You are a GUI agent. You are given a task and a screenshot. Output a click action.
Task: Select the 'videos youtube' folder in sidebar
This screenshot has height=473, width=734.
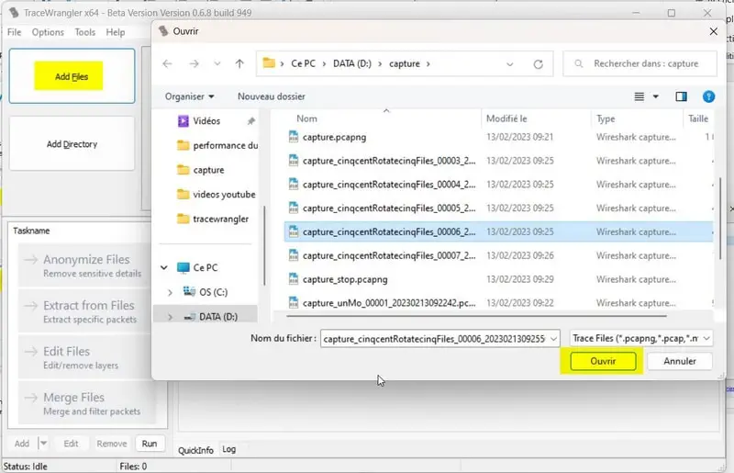217,194
